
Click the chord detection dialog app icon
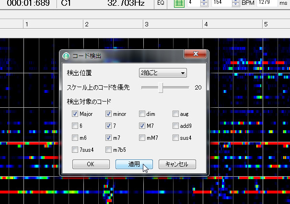(x=66, y=56)
